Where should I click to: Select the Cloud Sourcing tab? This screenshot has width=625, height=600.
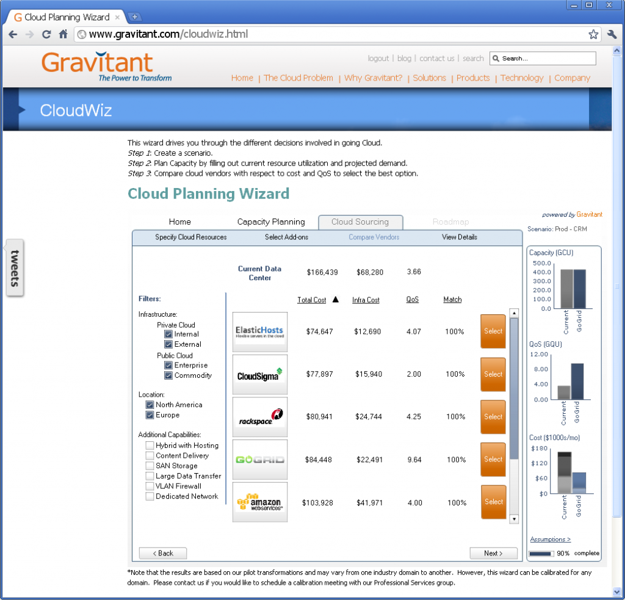click(x=360, y=222)
